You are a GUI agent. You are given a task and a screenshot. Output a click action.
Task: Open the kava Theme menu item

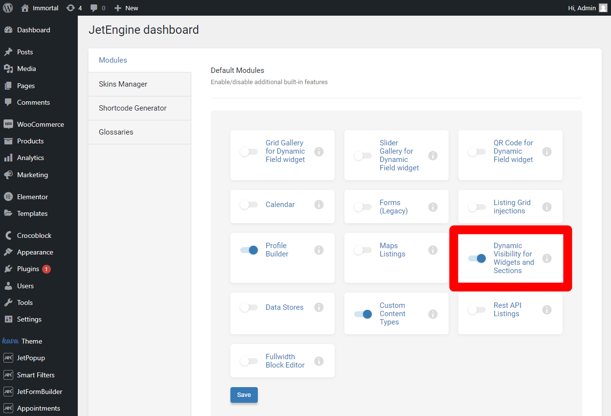pyautogui.click(x=39, y=341)
